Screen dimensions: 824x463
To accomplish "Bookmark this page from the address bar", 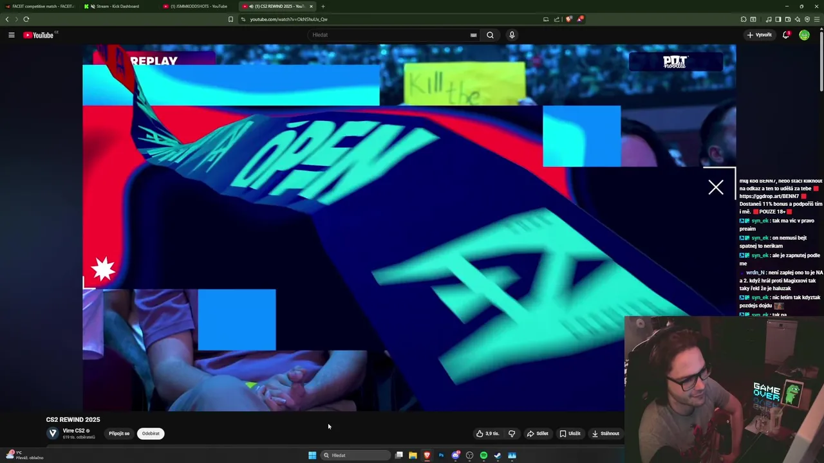I will pos(230,19).
